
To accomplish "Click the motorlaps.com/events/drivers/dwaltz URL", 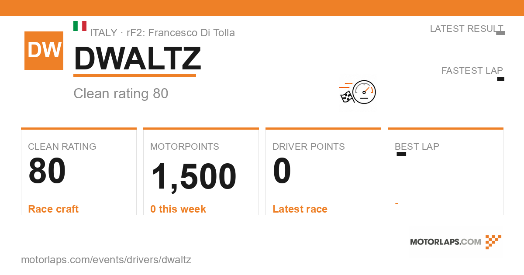I will (106, 260).
